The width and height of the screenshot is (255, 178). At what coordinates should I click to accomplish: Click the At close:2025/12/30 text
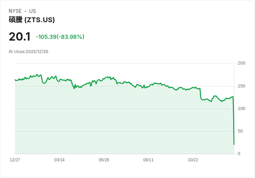[28, 52]
